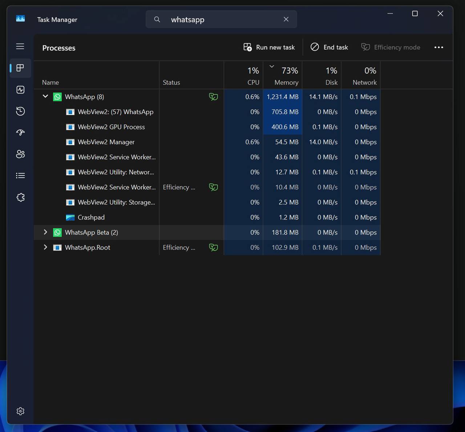Collapse the WhatsApp (8) process group
Image resolution: width=465 pixels, height=432 pixels.
pos(45,97)
